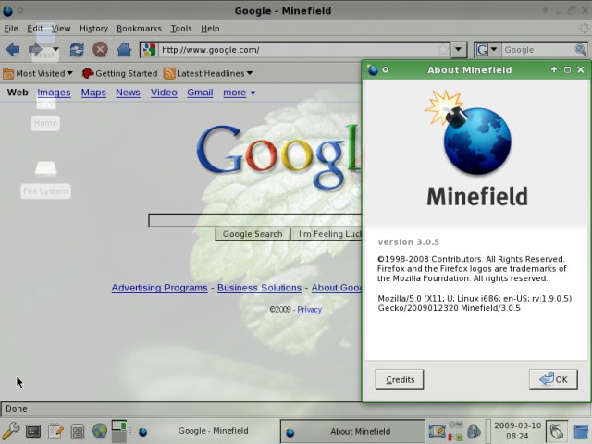Open the Help menu
This screenshot has width=592, height=444.
click(210, 29)
